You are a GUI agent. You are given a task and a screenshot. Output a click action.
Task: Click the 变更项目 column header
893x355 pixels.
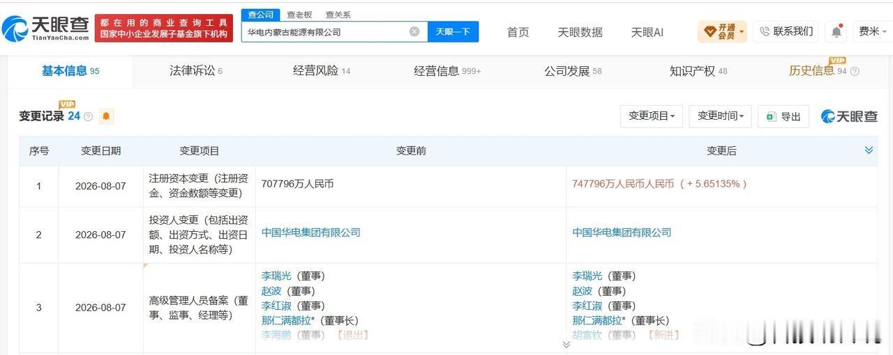point(200,150)
